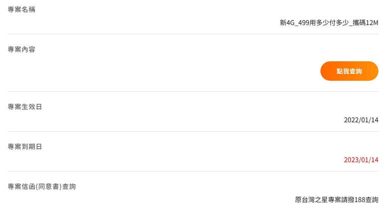Click the 原台灣之星專案請撥188查詢 text

point(337,200)
